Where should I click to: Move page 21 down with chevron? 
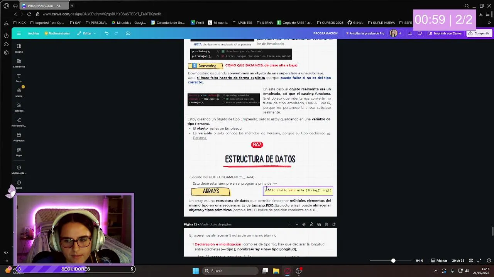point(297,224)
